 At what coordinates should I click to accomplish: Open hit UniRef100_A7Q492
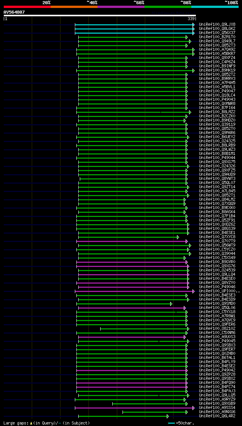tap(217, 49)
